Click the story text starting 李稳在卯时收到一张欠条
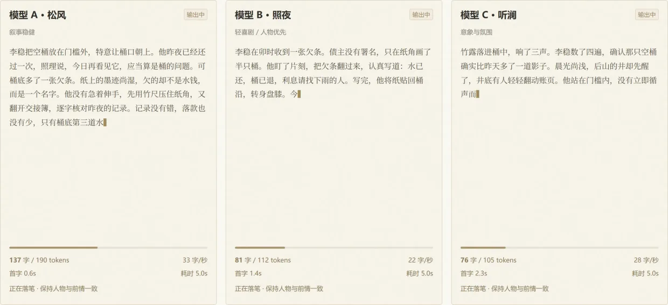Image resolution: width=668 pixels, height=305 pixels. tap(333, 73)
